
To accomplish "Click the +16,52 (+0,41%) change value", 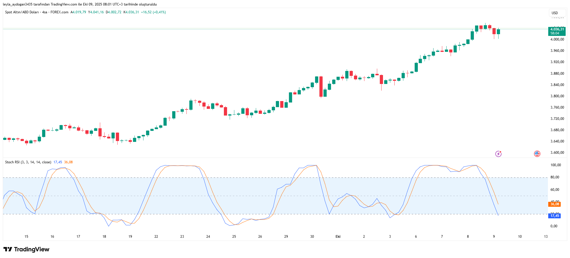I will click(153, 12).
